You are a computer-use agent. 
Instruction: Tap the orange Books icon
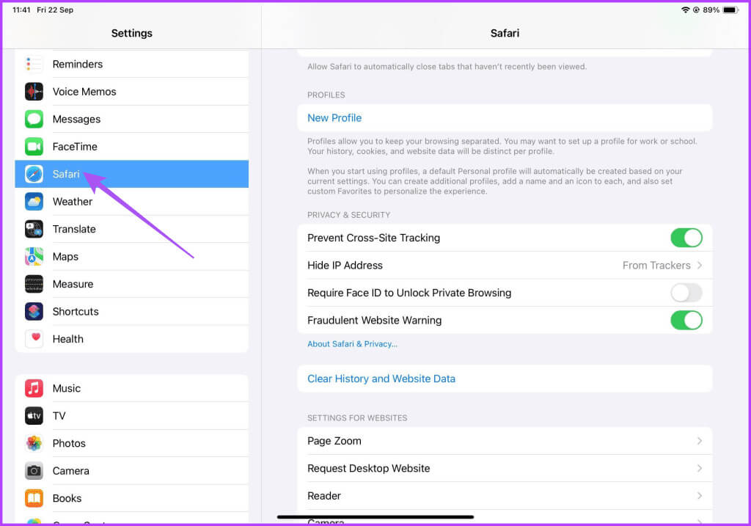coord(34,498)
